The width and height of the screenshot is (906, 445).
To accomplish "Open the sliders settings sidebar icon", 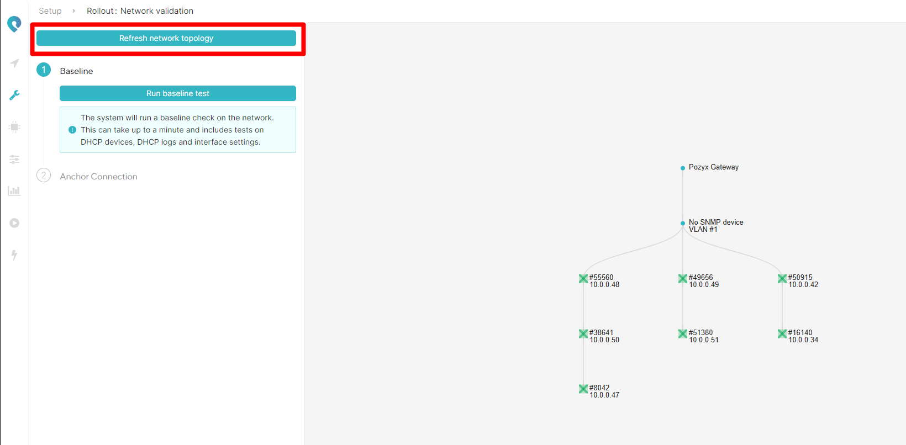I will tap(14, 159).
